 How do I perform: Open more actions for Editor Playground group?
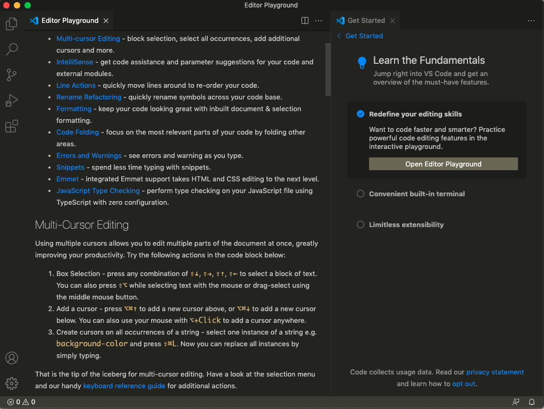tap(319, 20)
